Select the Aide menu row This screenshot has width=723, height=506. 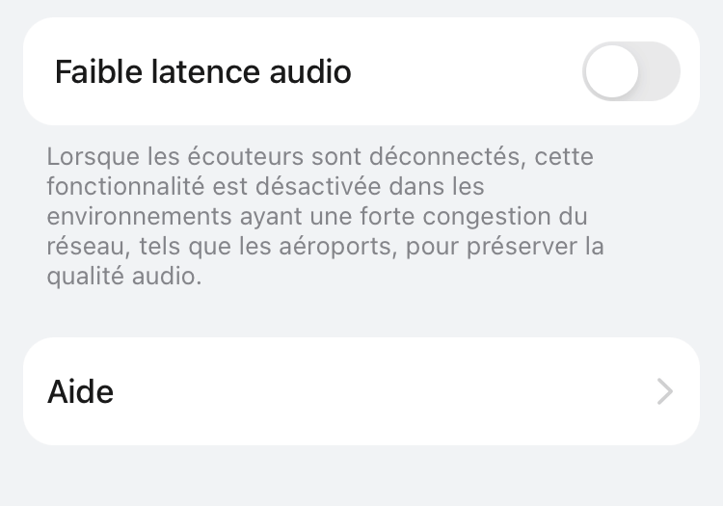pos(361,391)
